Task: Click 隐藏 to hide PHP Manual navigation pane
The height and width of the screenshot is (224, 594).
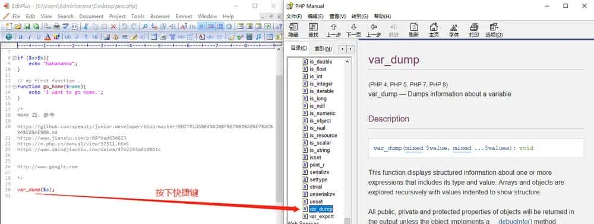Action: (293, 30)
